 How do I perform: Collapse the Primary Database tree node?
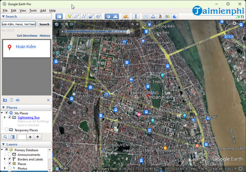click(2, 150)
